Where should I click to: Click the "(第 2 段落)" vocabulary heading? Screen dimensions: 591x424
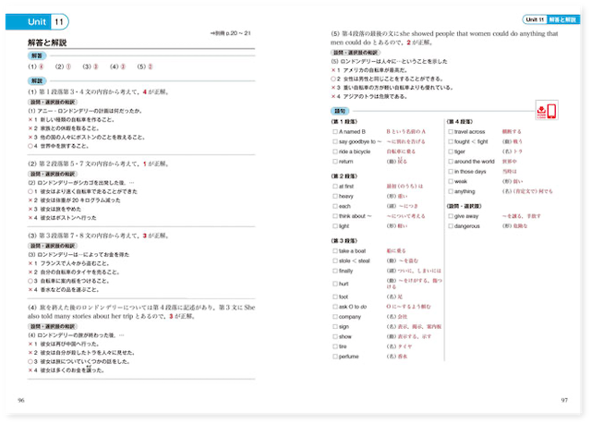(344, 176)
